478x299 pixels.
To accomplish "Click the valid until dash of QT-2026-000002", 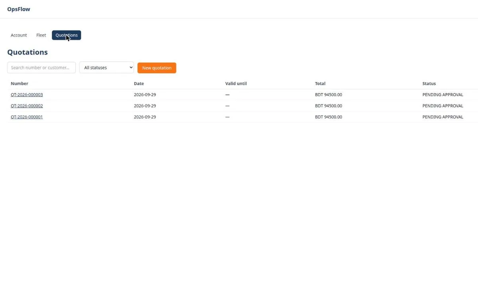I will point(227,106).
